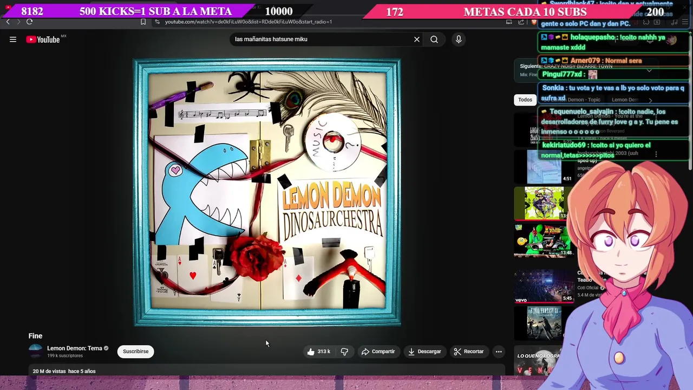Viewport: 693px width, 390px height.
Task: Download the video with Descargar
Action: [424, 352]
